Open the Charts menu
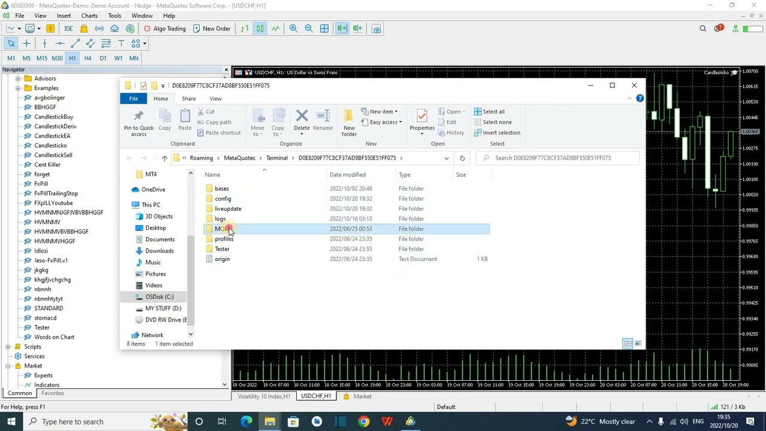Screen dimensions: 766x431 pos(89,16)
